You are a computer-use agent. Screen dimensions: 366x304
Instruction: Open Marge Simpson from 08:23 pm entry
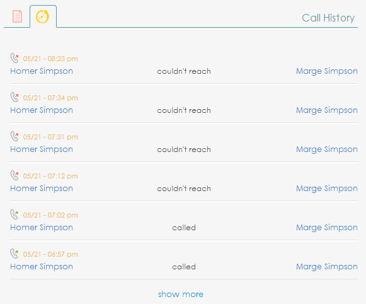(x=327, y=71)
